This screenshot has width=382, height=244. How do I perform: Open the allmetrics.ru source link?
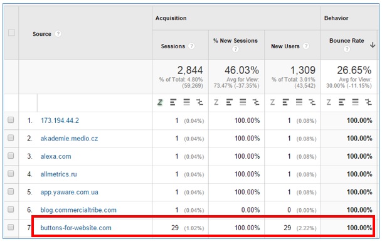pyautogui.click(x=59, y=174)
